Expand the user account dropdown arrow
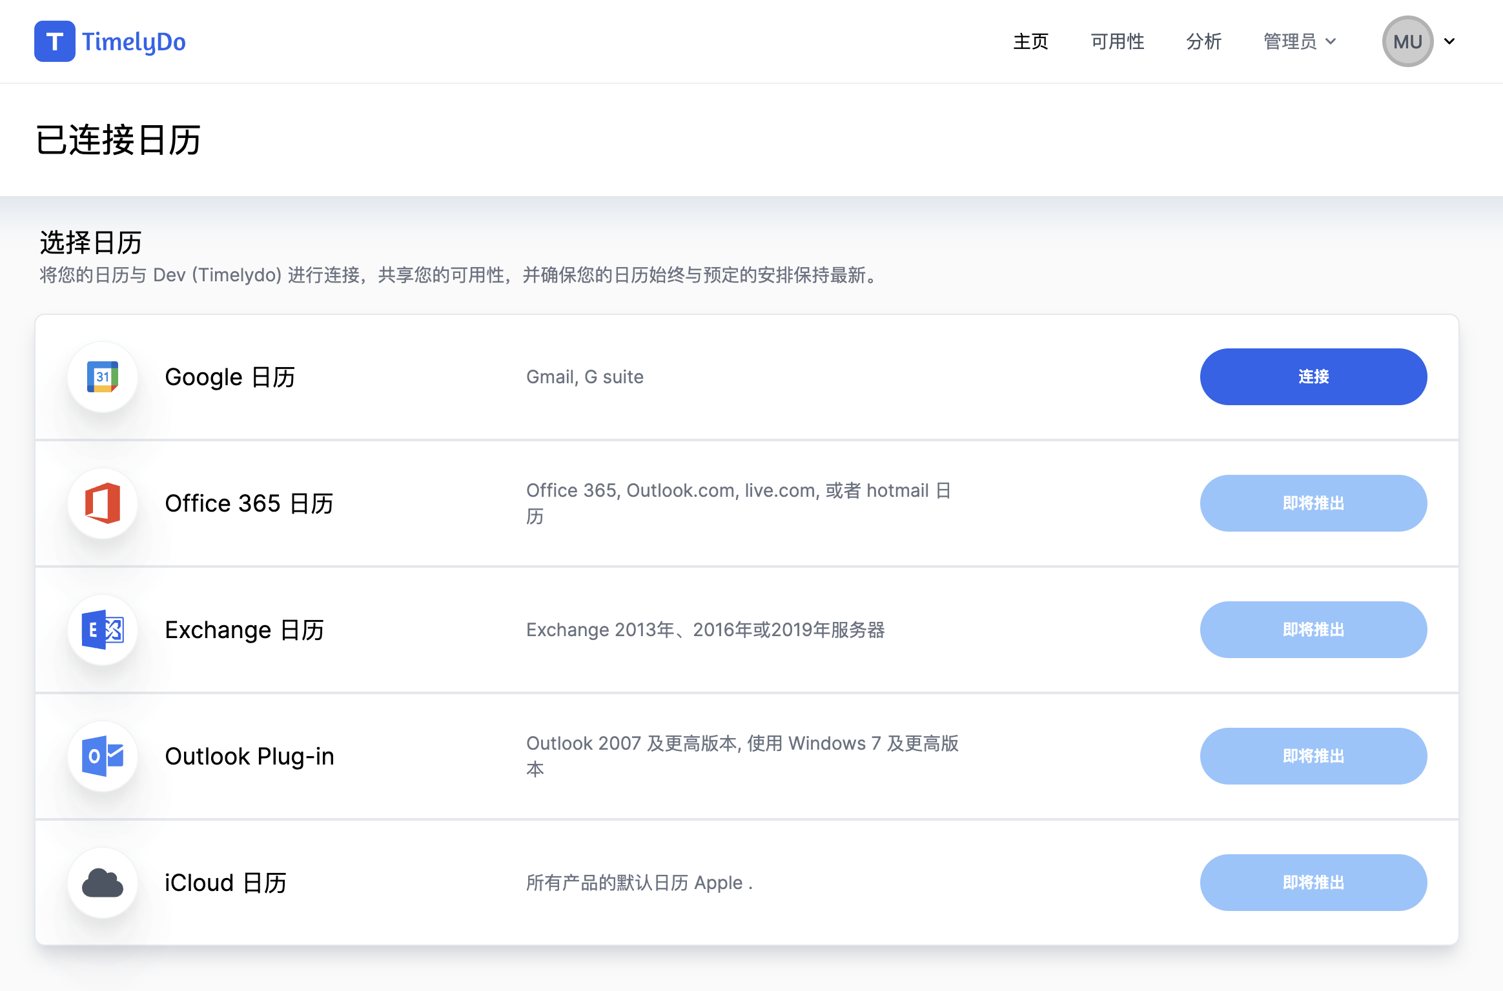The height and width of the screenshot is (991, 1503). coord(1449,41)
